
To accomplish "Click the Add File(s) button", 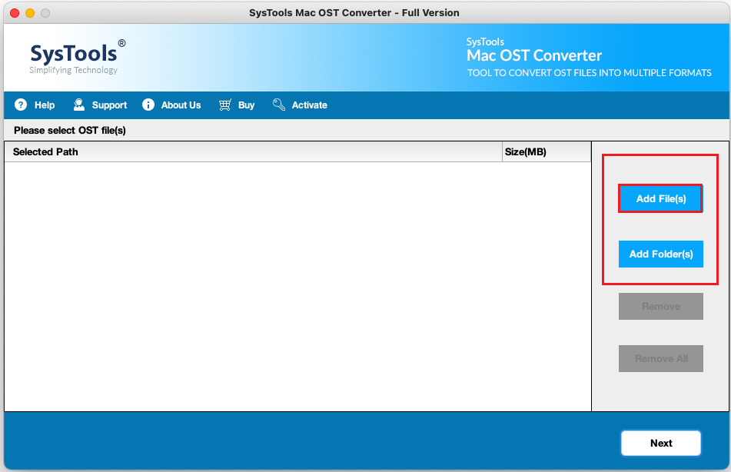I will 660,198.
